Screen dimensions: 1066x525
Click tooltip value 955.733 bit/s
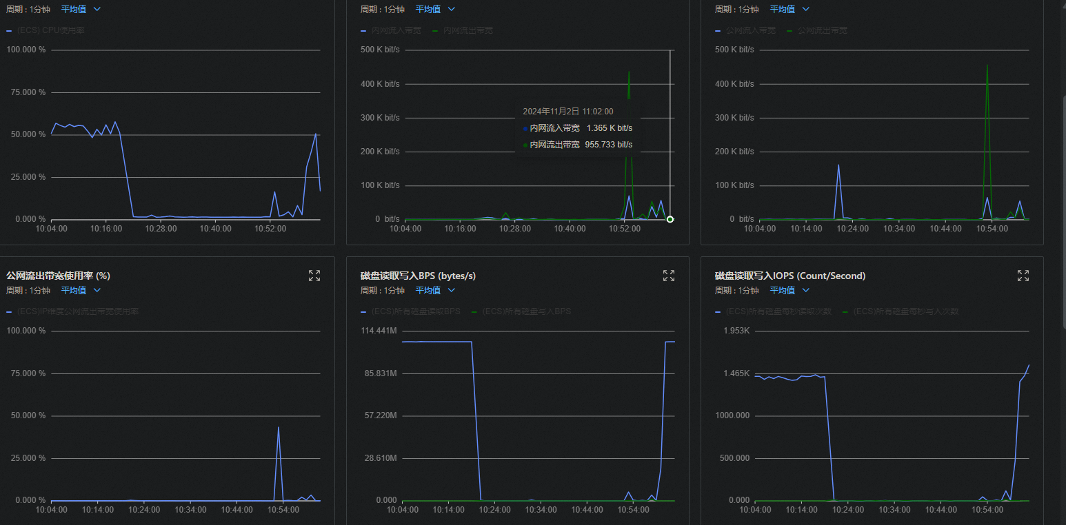pyautogui.click(x=609, y=145)
